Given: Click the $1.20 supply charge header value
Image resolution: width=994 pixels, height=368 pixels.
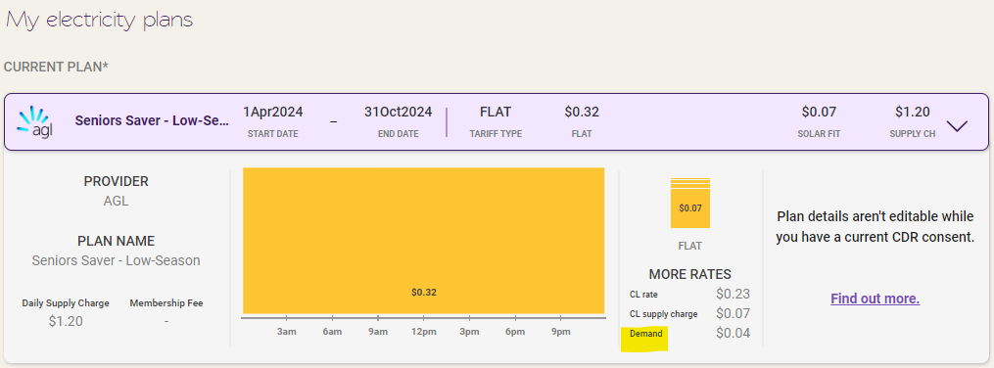Looking at the screenshot, I should click(x=912, y=113).
